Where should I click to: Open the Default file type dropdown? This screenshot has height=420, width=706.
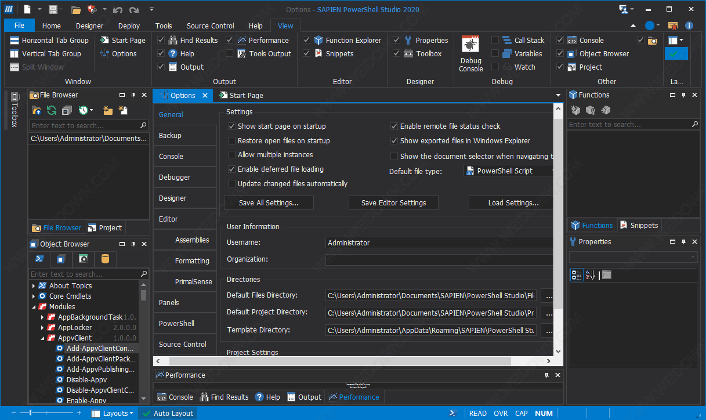[509, 171]
